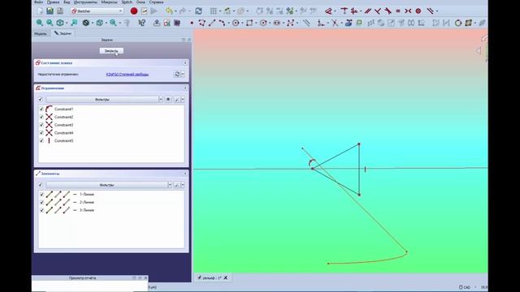This screenshot has width=520, height=292.
Task: Click the Закрыть button
Action: pos(111,50)
